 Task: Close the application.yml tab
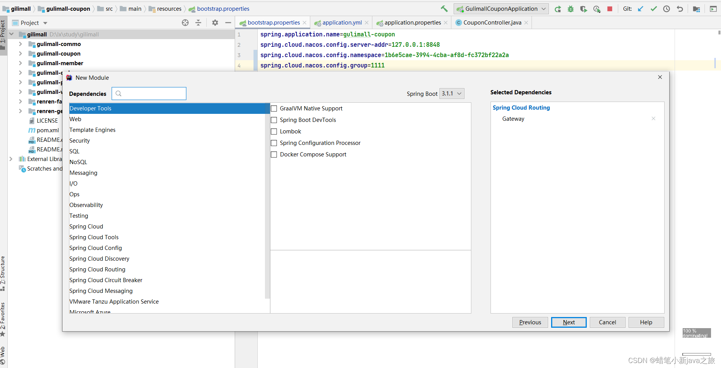[367, 23]
